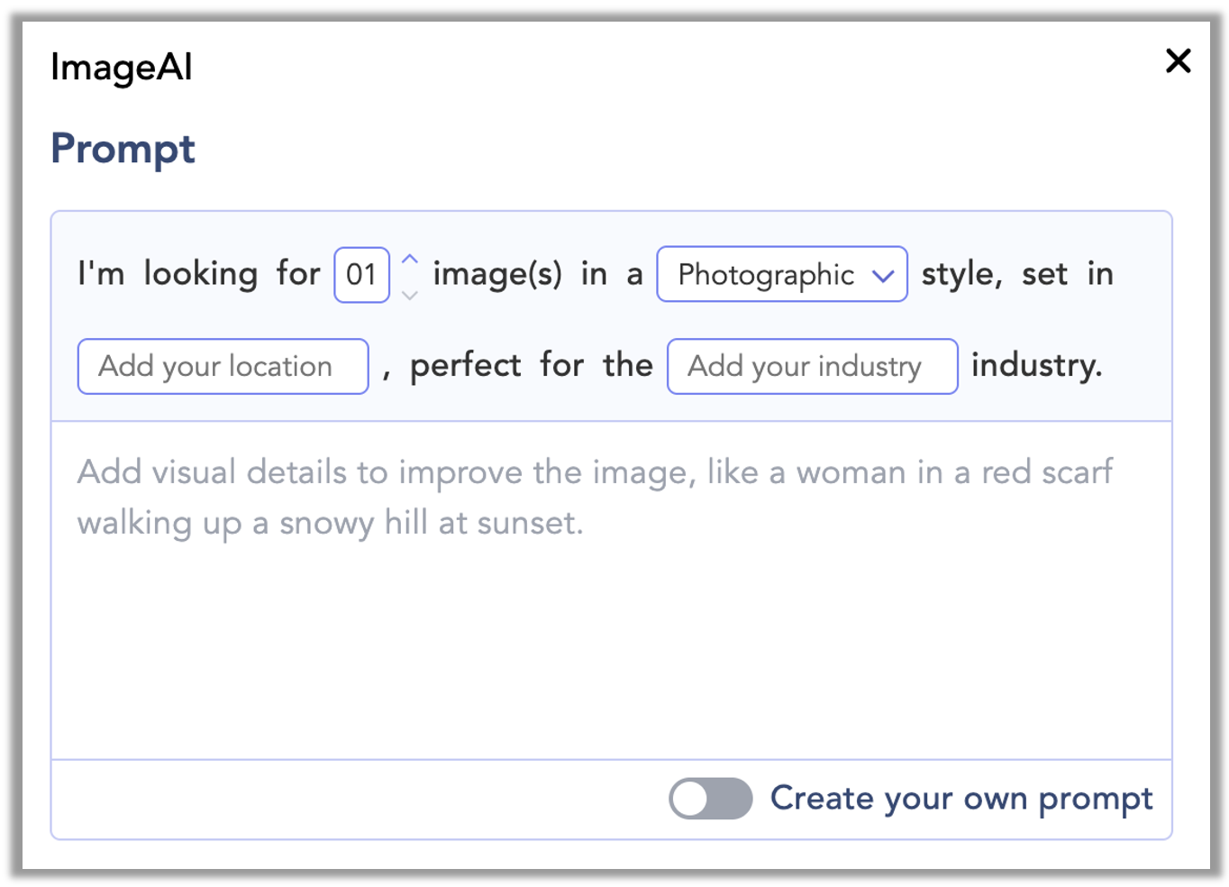This screenshot has width=1229, height=887.
Task: Click the style dropdown chevron arrow
Action: click(884, 275)
